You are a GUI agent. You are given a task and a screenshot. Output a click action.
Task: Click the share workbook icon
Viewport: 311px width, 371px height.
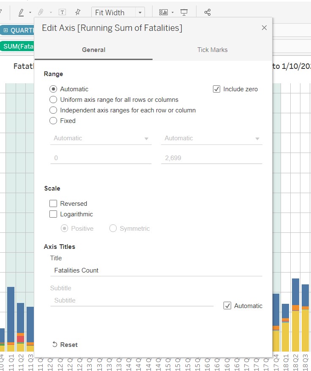[x=207, y=12]
